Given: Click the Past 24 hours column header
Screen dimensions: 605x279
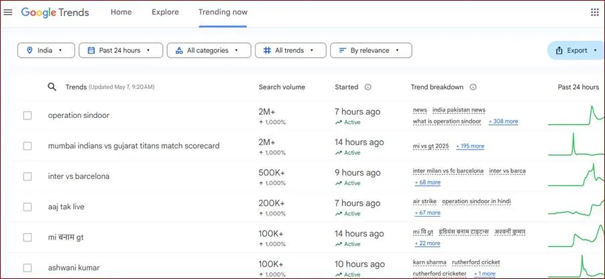Looking at the screenshot, I should (x=578, y=87).
